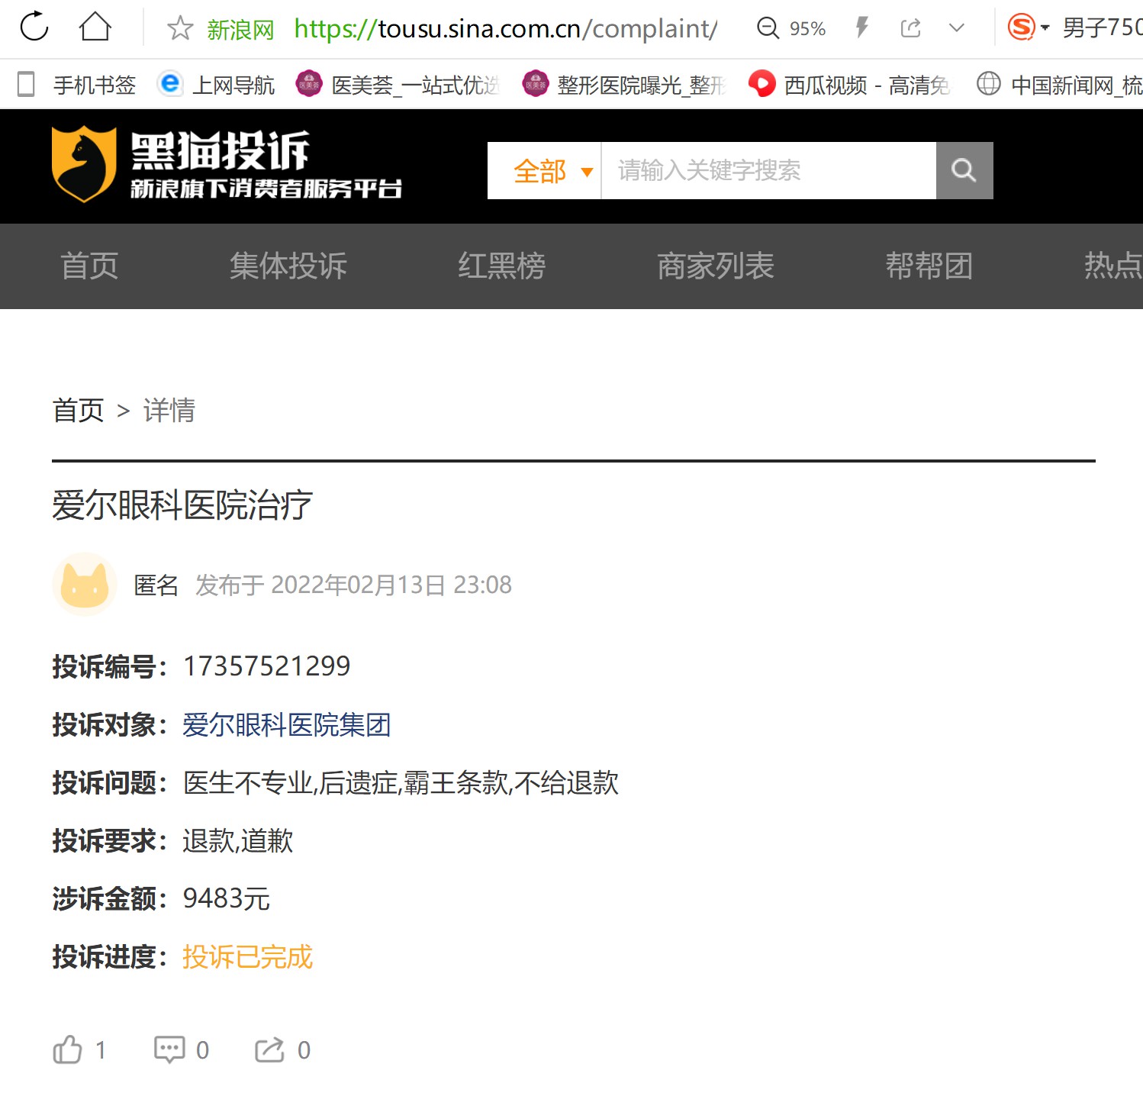The width and height of the screenshot is (1143, 1109).
Task: Click the lightning speed mode icon
Action: (x=862, y=28)
